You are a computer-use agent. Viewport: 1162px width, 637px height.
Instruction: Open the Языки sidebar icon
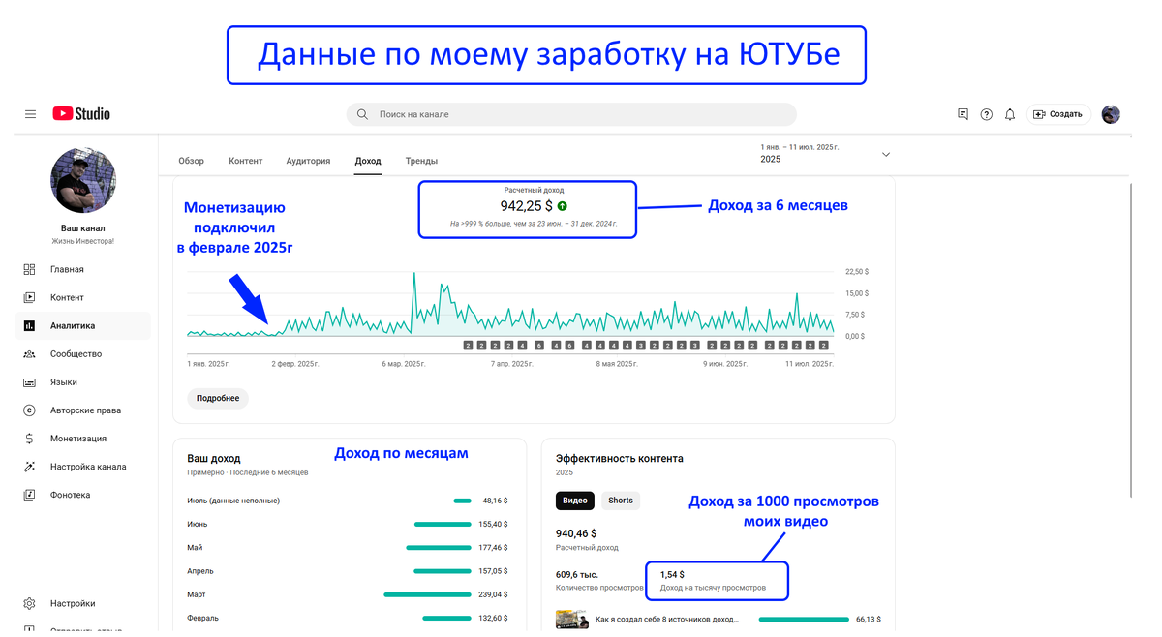click(29, 382)
